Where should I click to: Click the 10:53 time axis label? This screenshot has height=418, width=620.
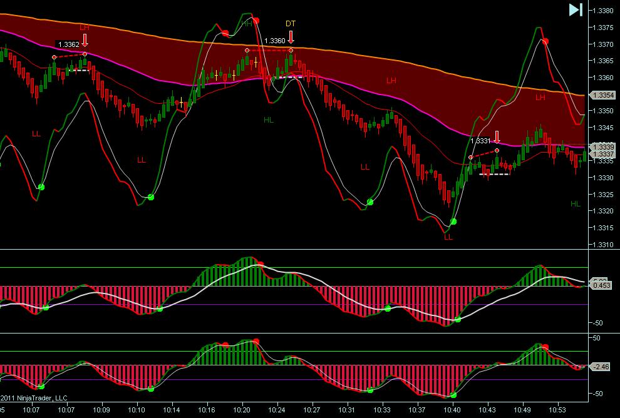point(557,410)
